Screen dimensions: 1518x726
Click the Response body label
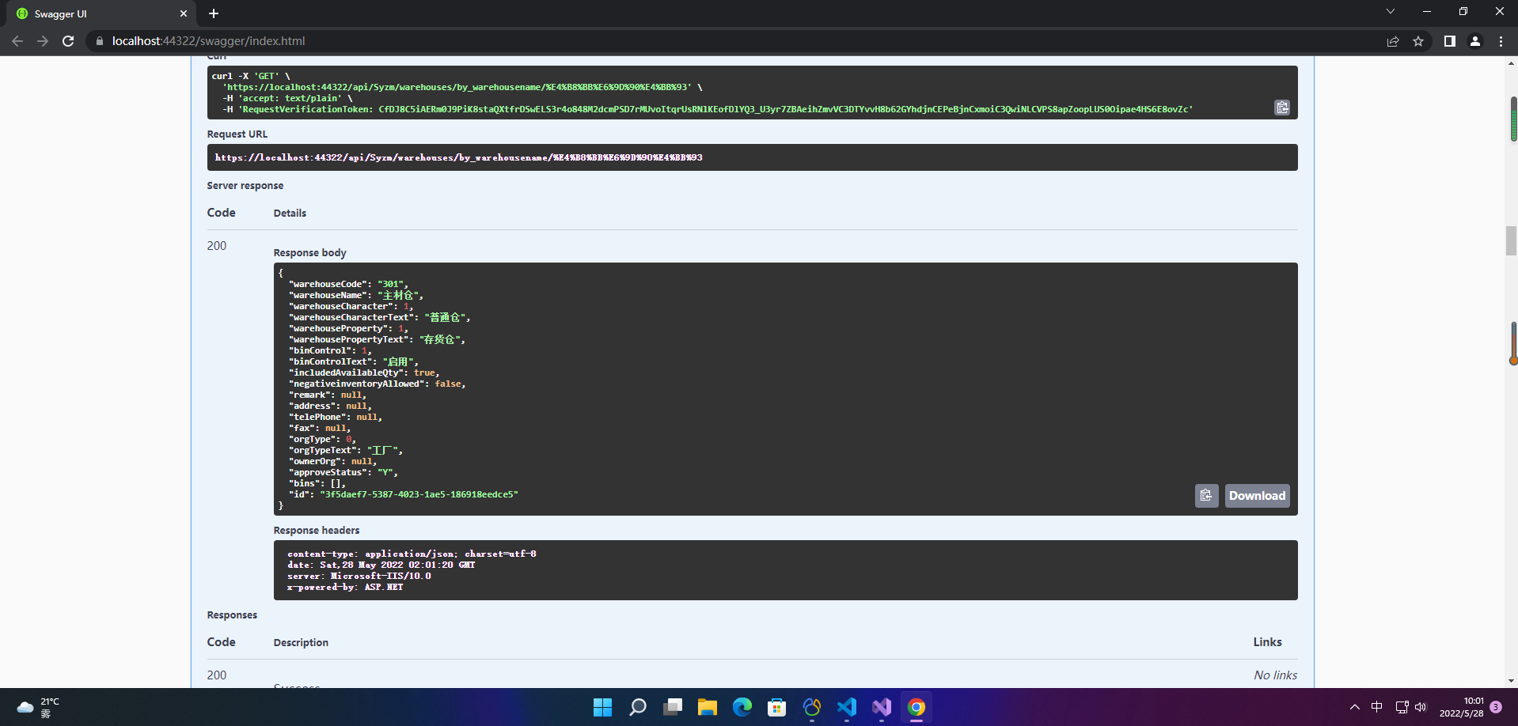coord(310,253)
